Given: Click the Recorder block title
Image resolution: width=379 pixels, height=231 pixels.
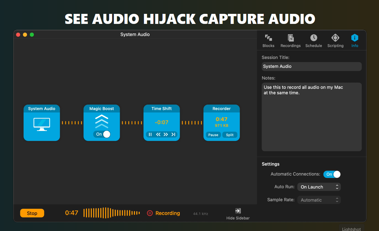Looking at the screenshot, I should pyautogui.click(x=222, y=109).
